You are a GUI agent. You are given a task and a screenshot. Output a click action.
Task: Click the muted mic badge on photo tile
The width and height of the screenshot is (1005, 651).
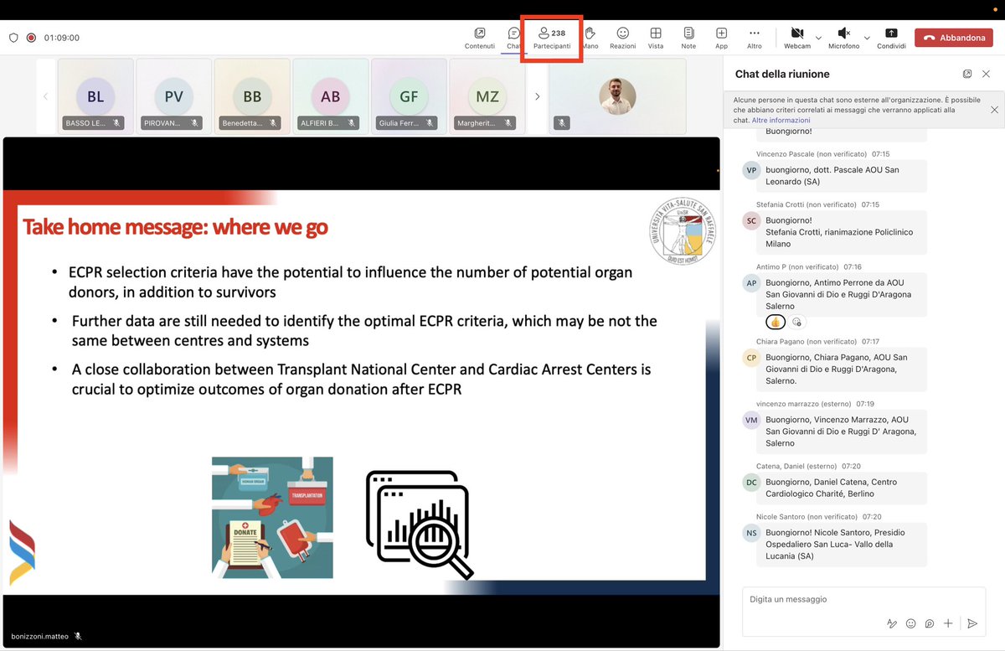click(563, 123)
